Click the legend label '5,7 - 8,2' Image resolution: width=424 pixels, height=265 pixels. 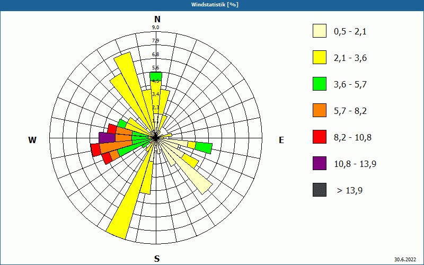[x=350, y=111]
